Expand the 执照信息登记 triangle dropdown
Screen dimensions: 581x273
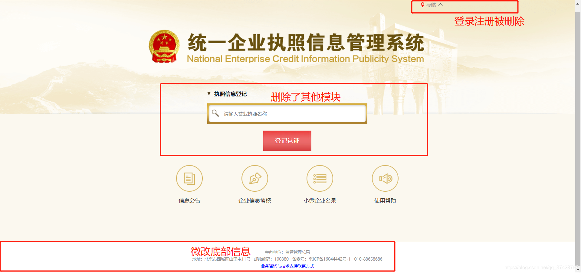click(x=209, y=94)
